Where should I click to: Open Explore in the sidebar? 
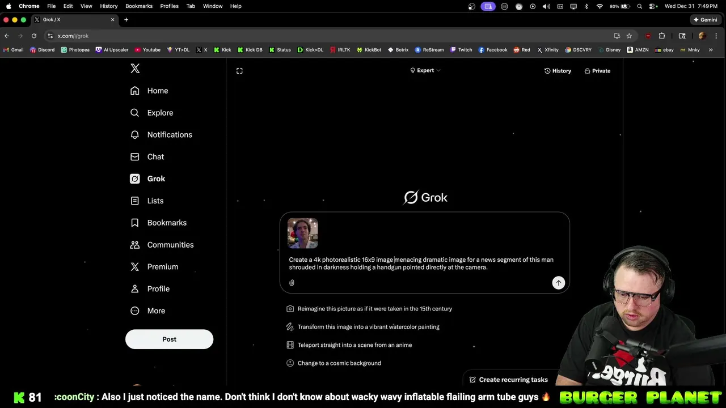pos(151,113)
